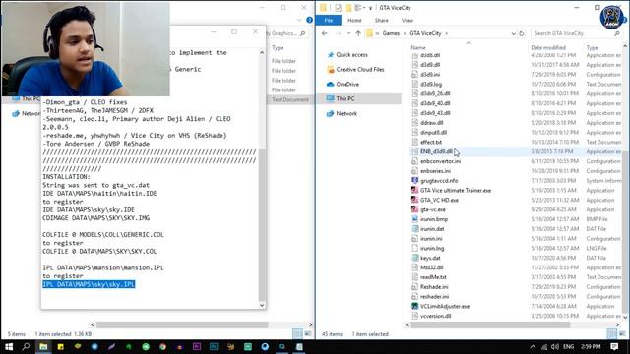Viewport: 630px width, 354px height.
Task: Expand breadcrumb arrow after Games
Action: pyautogui.click(x=405, y=33)
